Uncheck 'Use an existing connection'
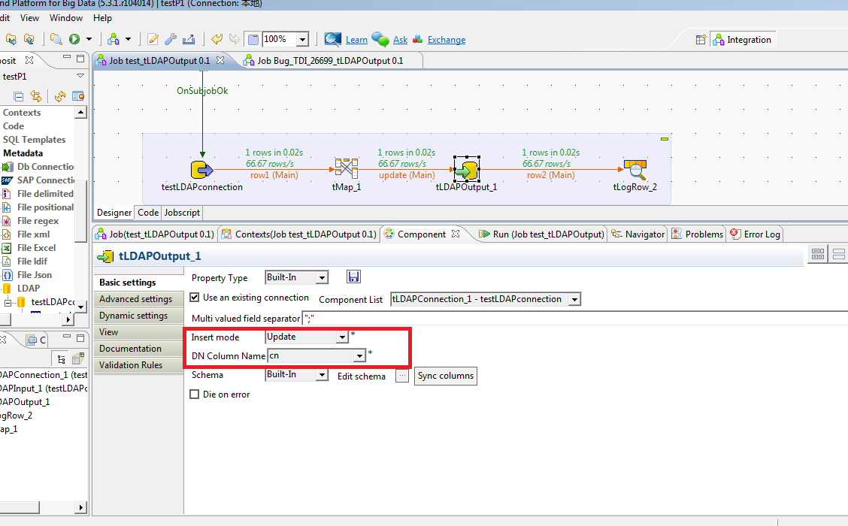This screenshot has width=848, height=526. pyautogui.click(x=195, y=298)
